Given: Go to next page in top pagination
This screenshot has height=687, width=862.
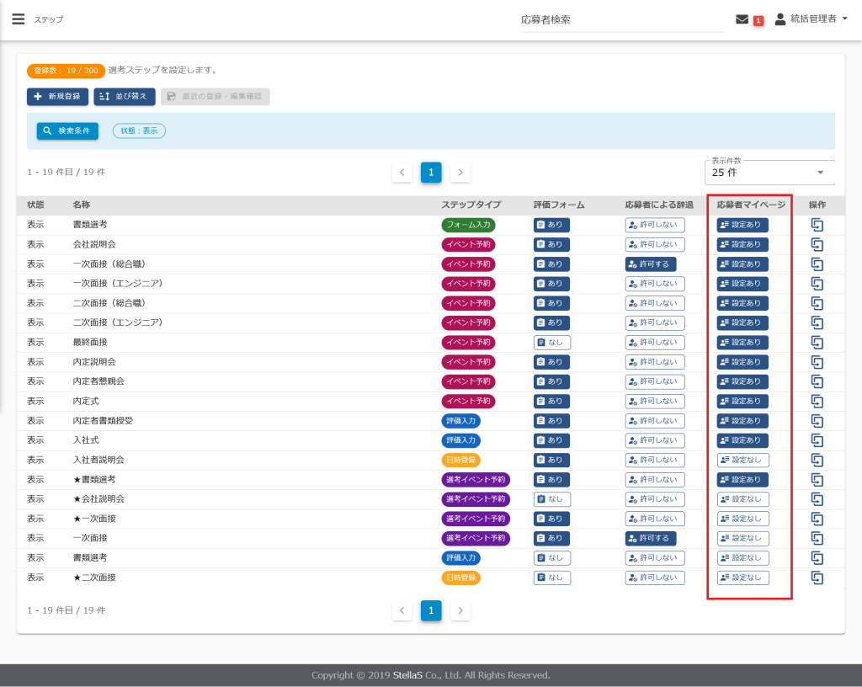Looking at the screenshot, I should coord(460,173).
